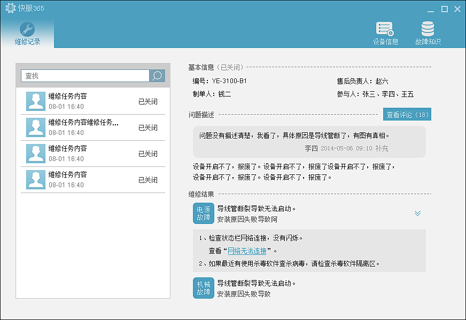Click the 机械故障 category badge
Image resolution: width=466 pixels, height=320 pixels.
tap(203, 287)
